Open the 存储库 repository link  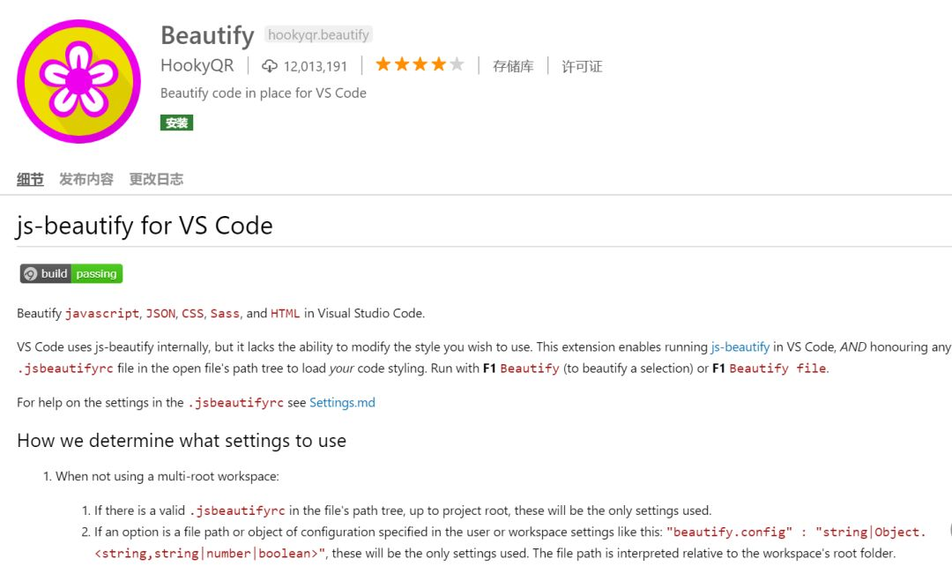pos(513,66)
